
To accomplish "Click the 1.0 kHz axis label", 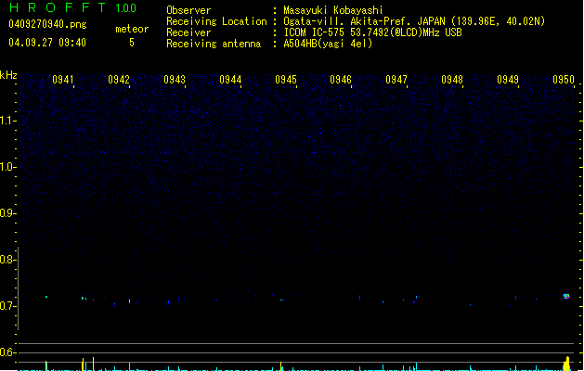I will 7,167.
